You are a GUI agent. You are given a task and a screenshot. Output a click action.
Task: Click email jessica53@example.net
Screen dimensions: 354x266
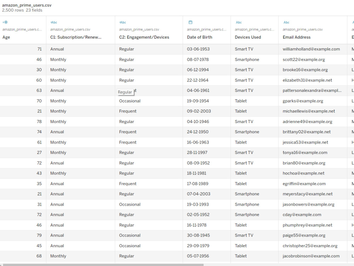point(306,142)
